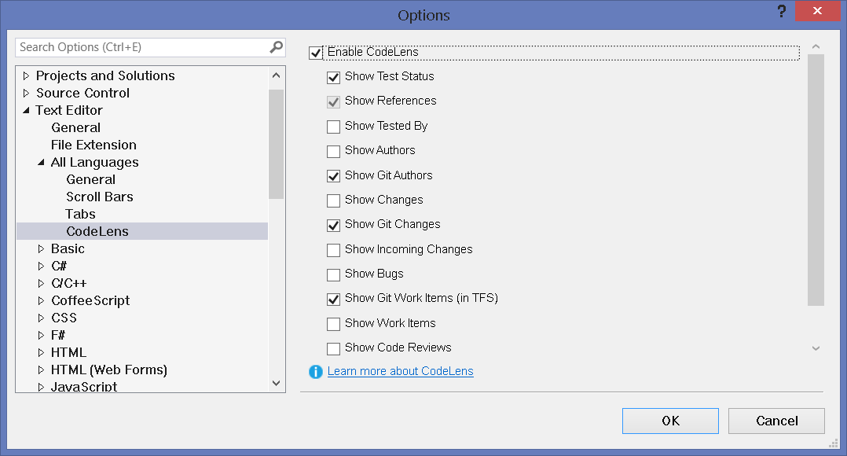Screen dimensions: 847x456
Task: Collapse the Text Editor tree node
Action: click(26, 110)
